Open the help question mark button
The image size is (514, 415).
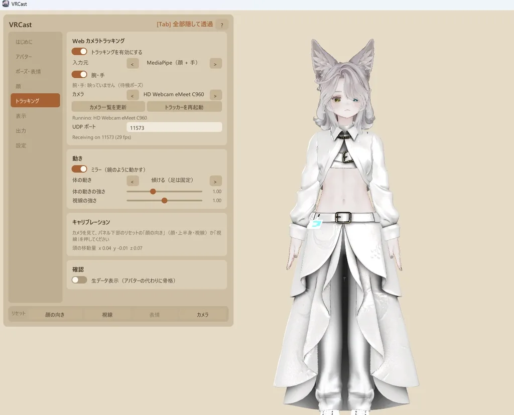(222, 25)
